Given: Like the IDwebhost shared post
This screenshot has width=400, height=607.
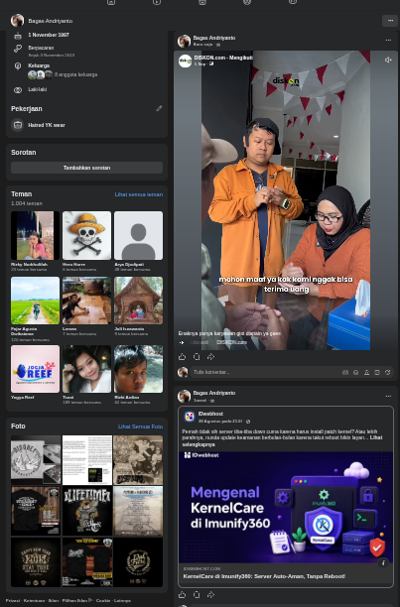Looking at the screenshot, I should tap(183, 595).
